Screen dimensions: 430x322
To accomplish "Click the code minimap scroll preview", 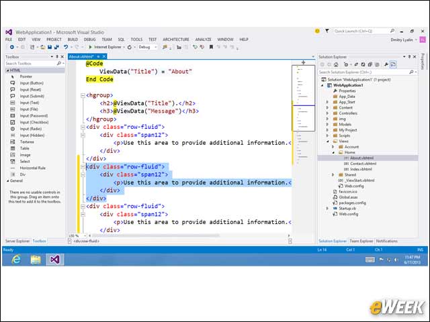I will (x=303, y=98).
